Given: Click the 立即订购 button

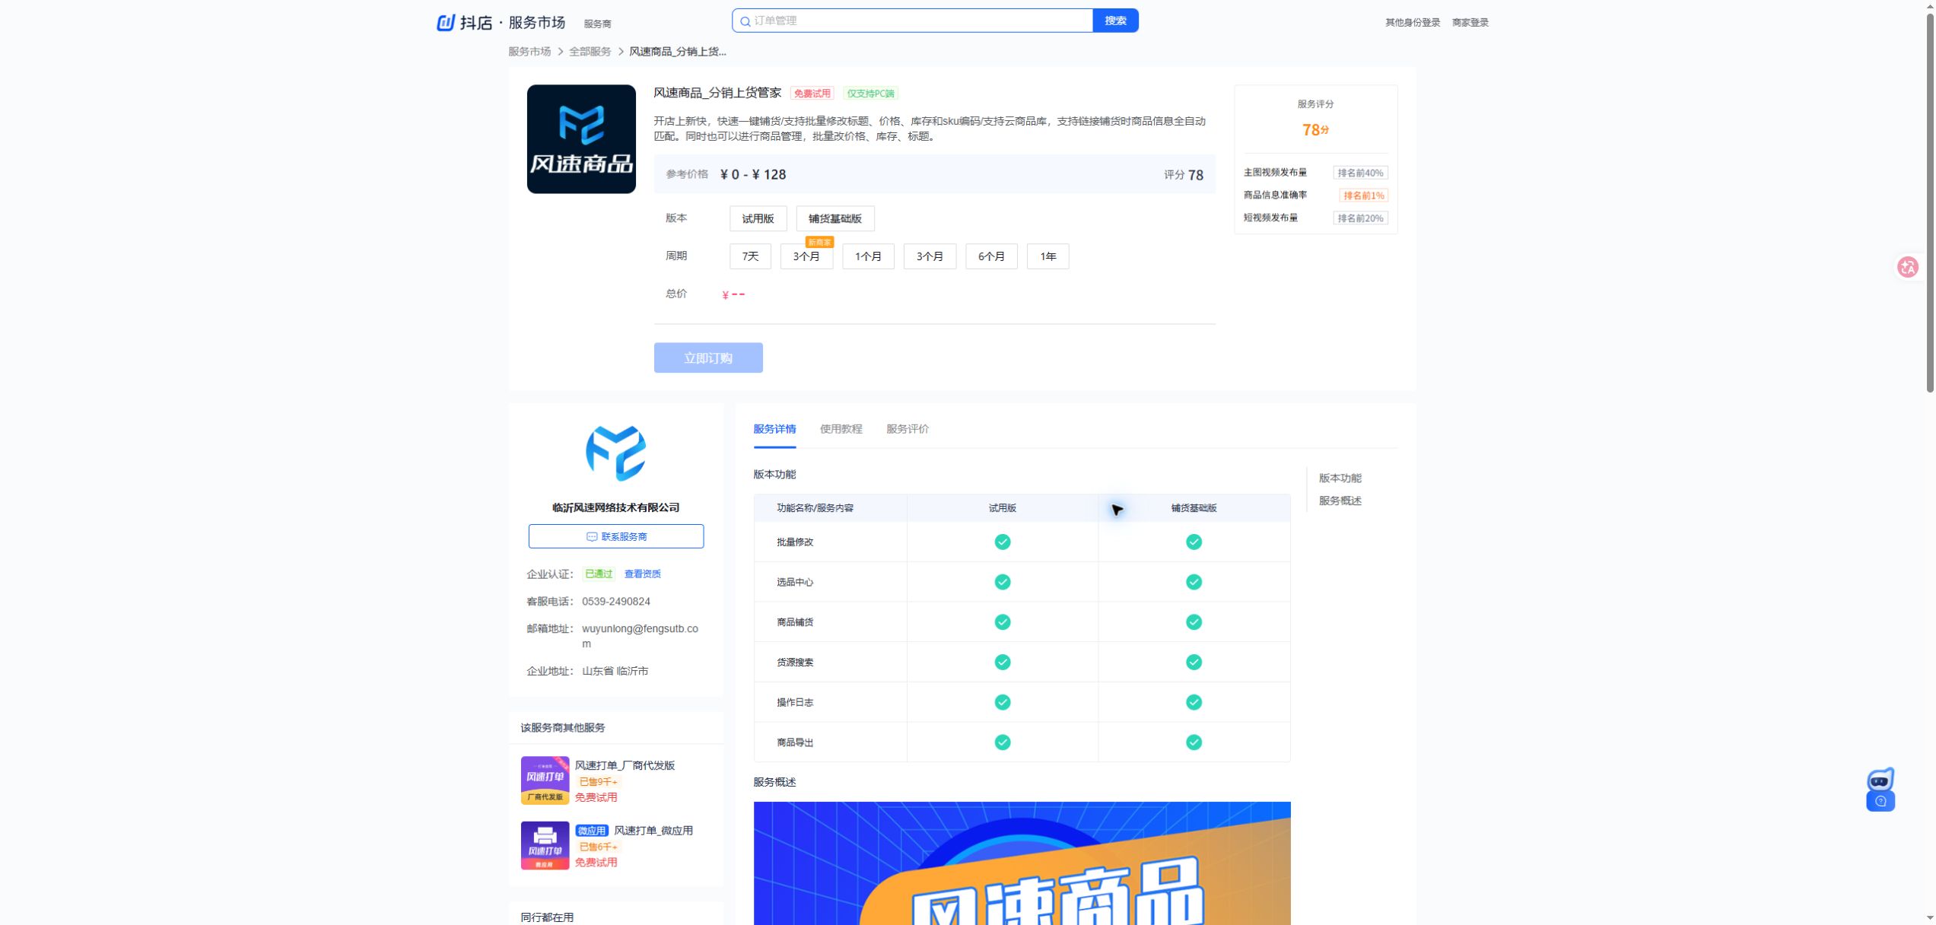Looking at the screenshot, I should (708, 358).
